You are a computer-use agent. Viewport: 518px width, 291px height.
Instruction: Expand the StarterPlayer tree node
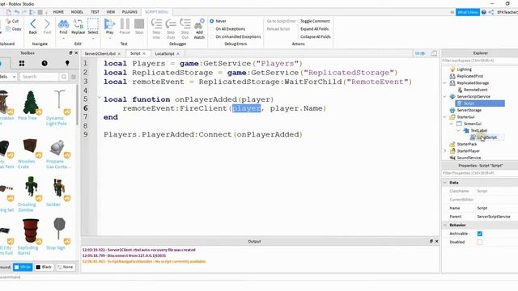[x=445, y=151]
